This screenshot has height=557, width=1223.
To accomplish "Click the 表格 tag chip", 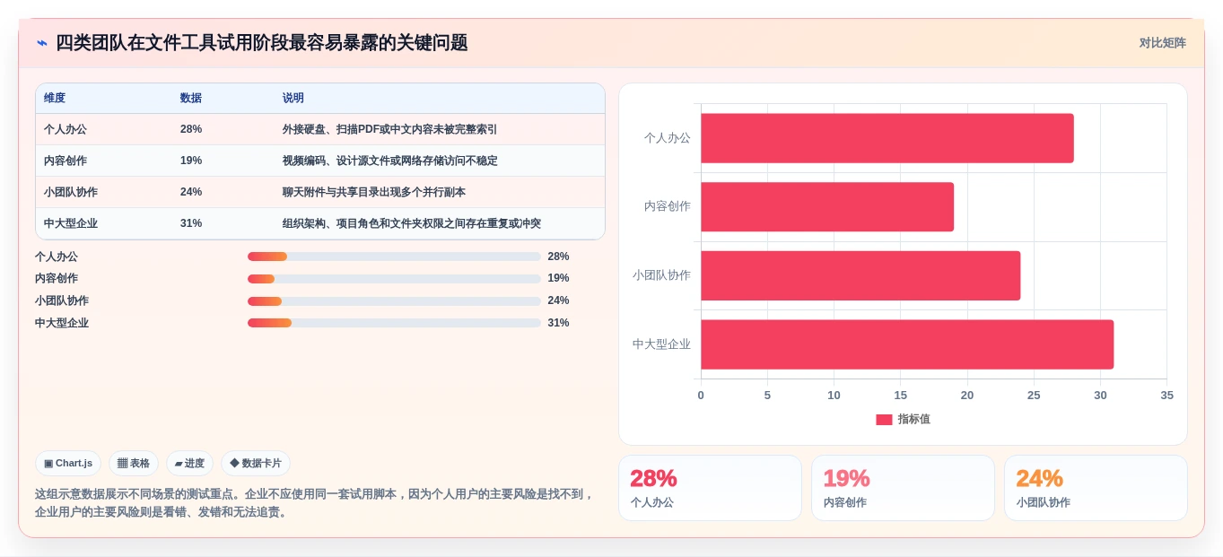I will [x=134, y=463].
